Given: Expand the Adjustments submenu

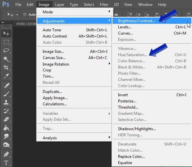Looking at the screenshot, I should 74,21.
